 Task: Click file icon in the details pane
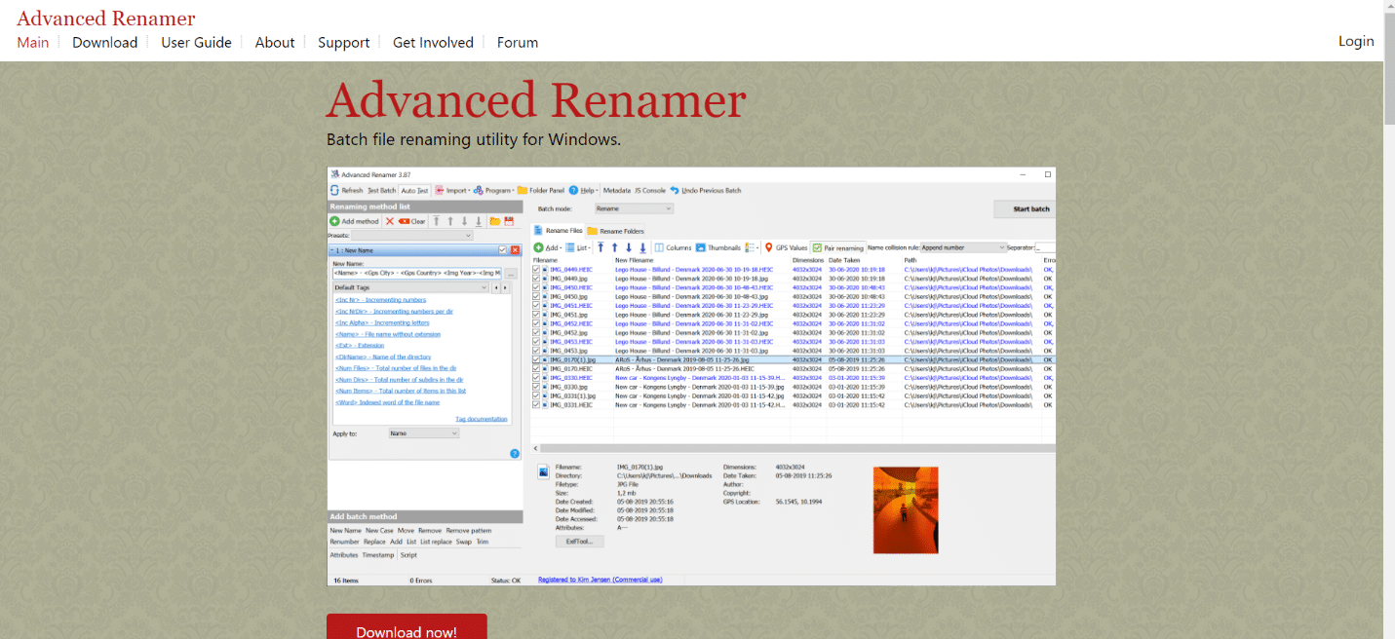pos(542,471)
